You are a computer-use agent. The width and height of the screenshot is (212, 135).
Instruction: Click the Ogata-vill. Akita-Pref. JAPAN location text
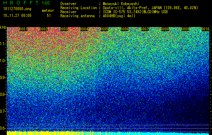[150, 8]
